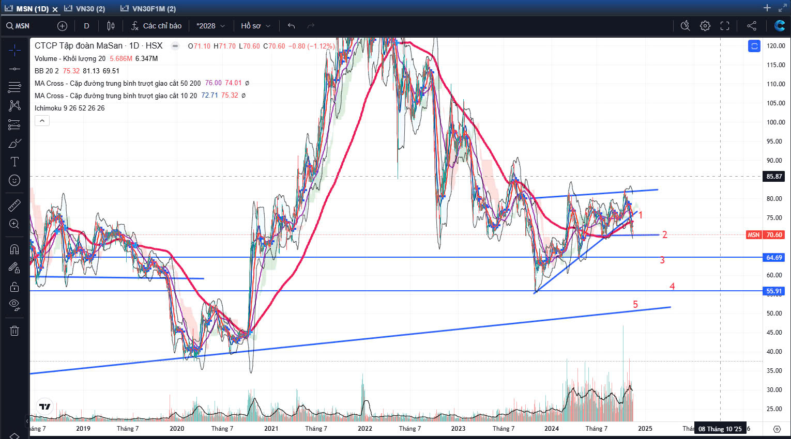Select the brush drawing tool

[14, 143]
